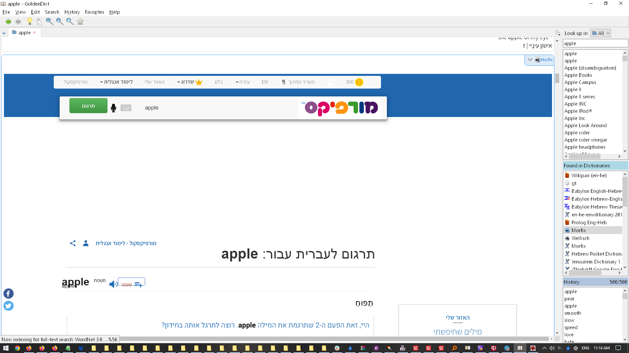This screenshot has width=629, height=353.
Task: Play the apple pronunciation speaker
Action: coord(113,284)
